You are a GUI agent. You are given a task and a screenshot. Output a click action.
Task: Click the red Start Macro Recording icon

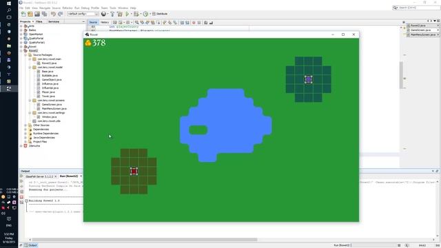pos(194,23)
